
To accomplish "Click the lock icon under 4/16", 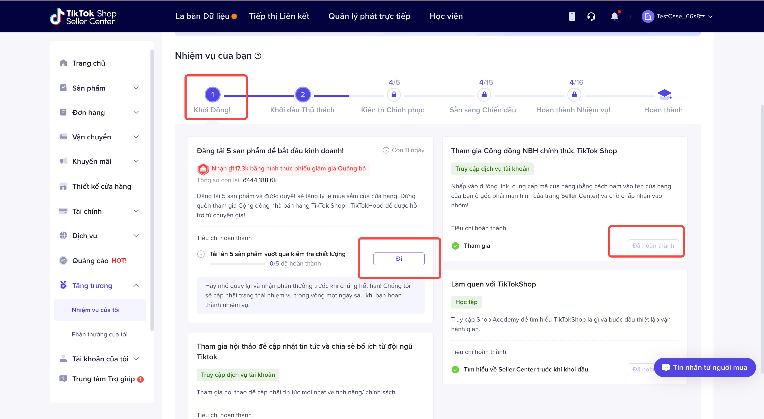I will (574, 95).
